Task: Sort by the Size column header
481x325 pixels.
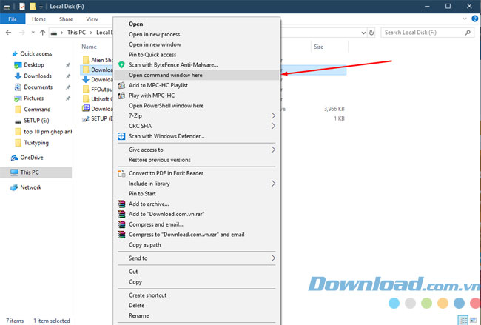Action: click(x=319, y=47)
